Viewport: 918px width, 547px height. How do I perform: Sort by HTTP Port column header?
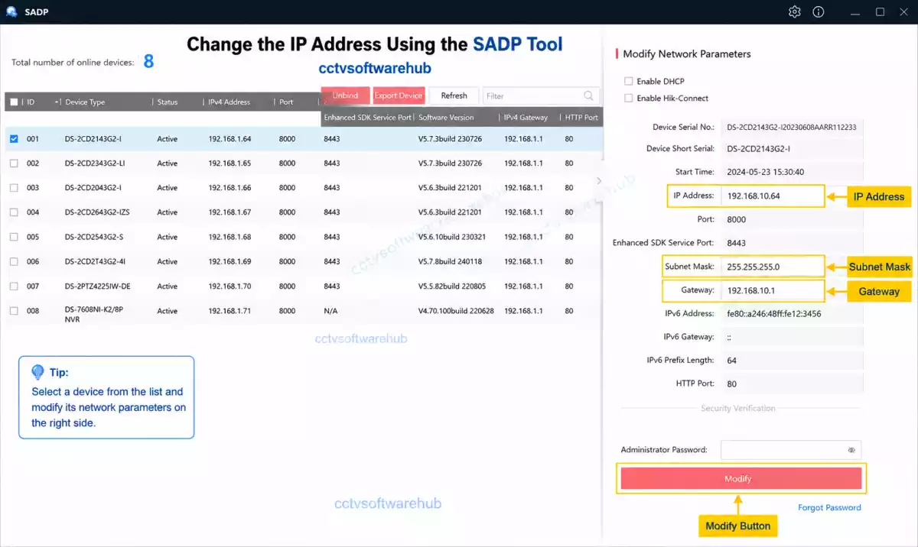click(x=581, y=118)
